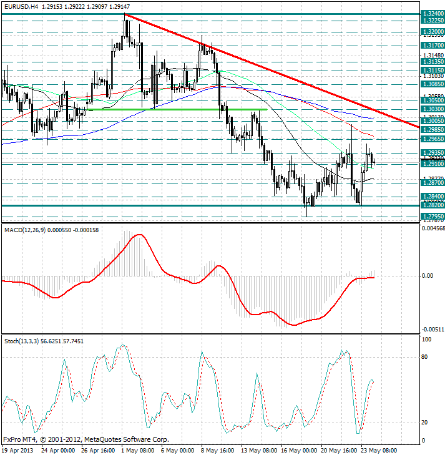The width and height of the screenshot is (445, 455).
Task: Select the 1.30850 price label
Action: coord(433,84)
